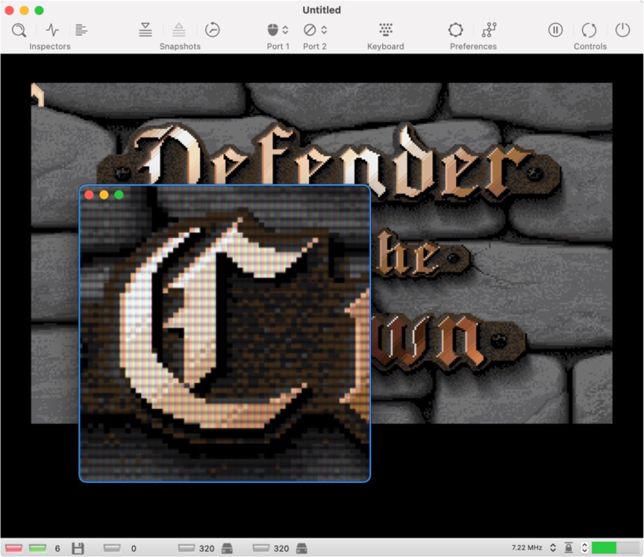Viewport: 644px width, 557px height.
Task: Show the virtual Keyboard
Action: (386, 30)
